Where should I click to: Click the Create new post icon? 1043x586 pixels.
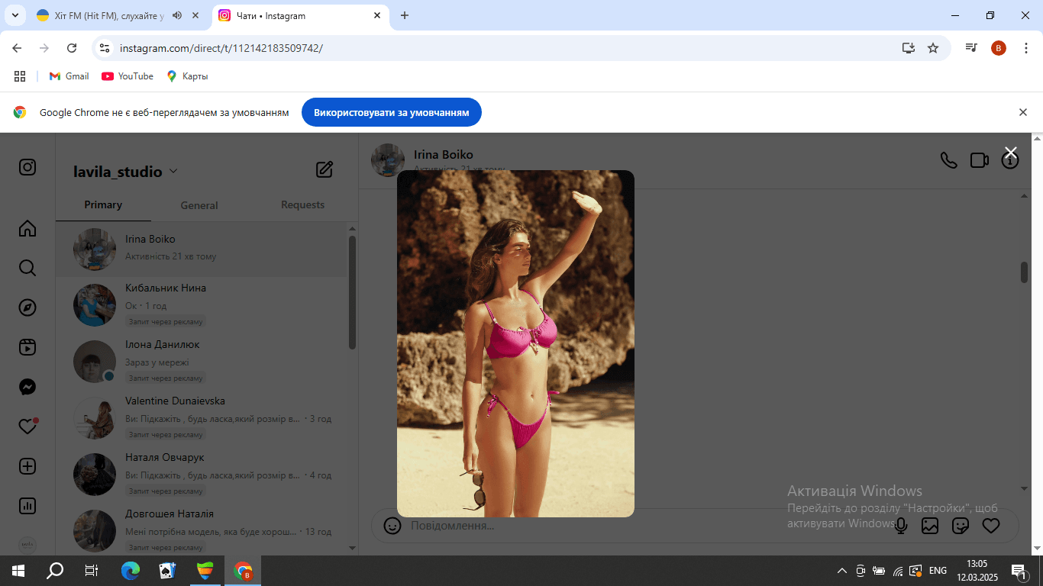click(27, 466)
